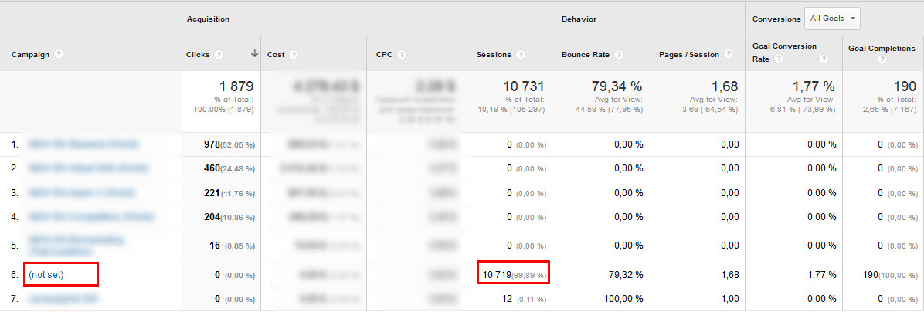The width and height of the screenshot is (924, 312).
Task: Open the All Goals dropdown
Action: (x=831, y=19)
